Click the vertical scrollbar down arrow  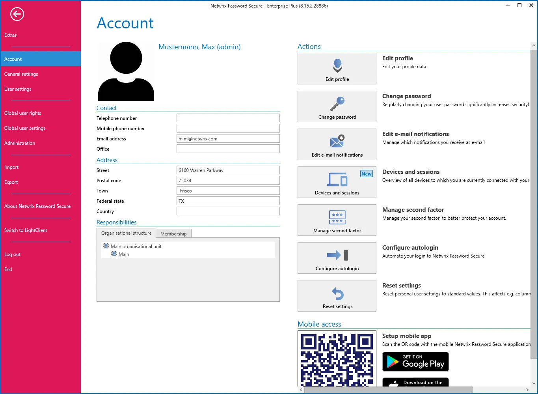pyautogui.click(x=534, y=383)
